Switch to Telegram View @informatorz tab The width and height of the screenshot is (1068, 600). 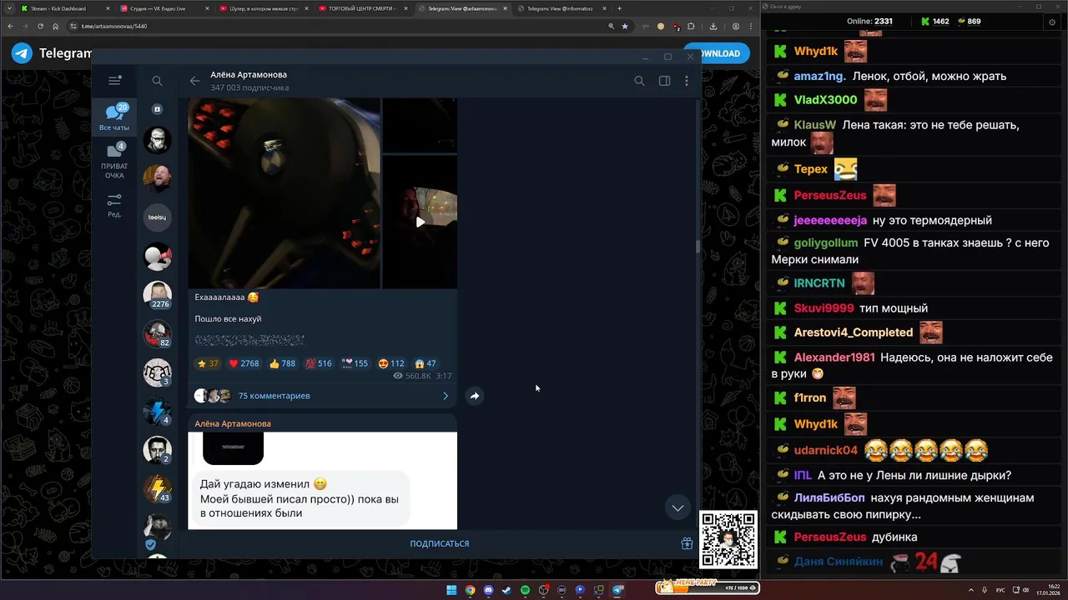click(563, 8)
